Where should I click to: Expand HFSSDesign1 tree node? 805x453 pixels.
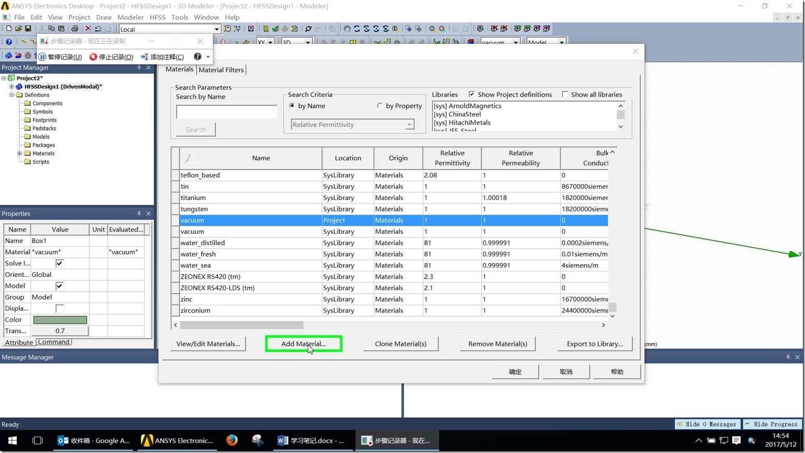point(11,87)
